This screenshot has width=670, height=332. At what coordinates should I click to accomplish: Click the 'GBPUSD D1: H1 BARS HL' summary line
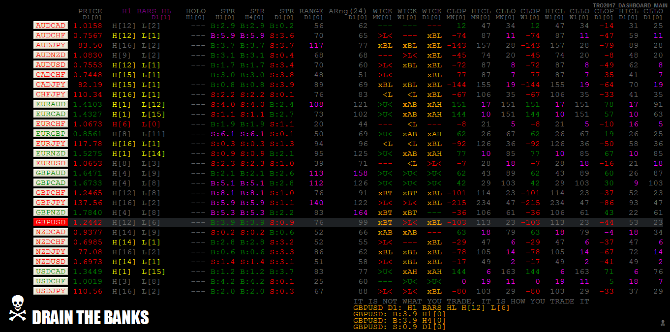pos(431,307)
